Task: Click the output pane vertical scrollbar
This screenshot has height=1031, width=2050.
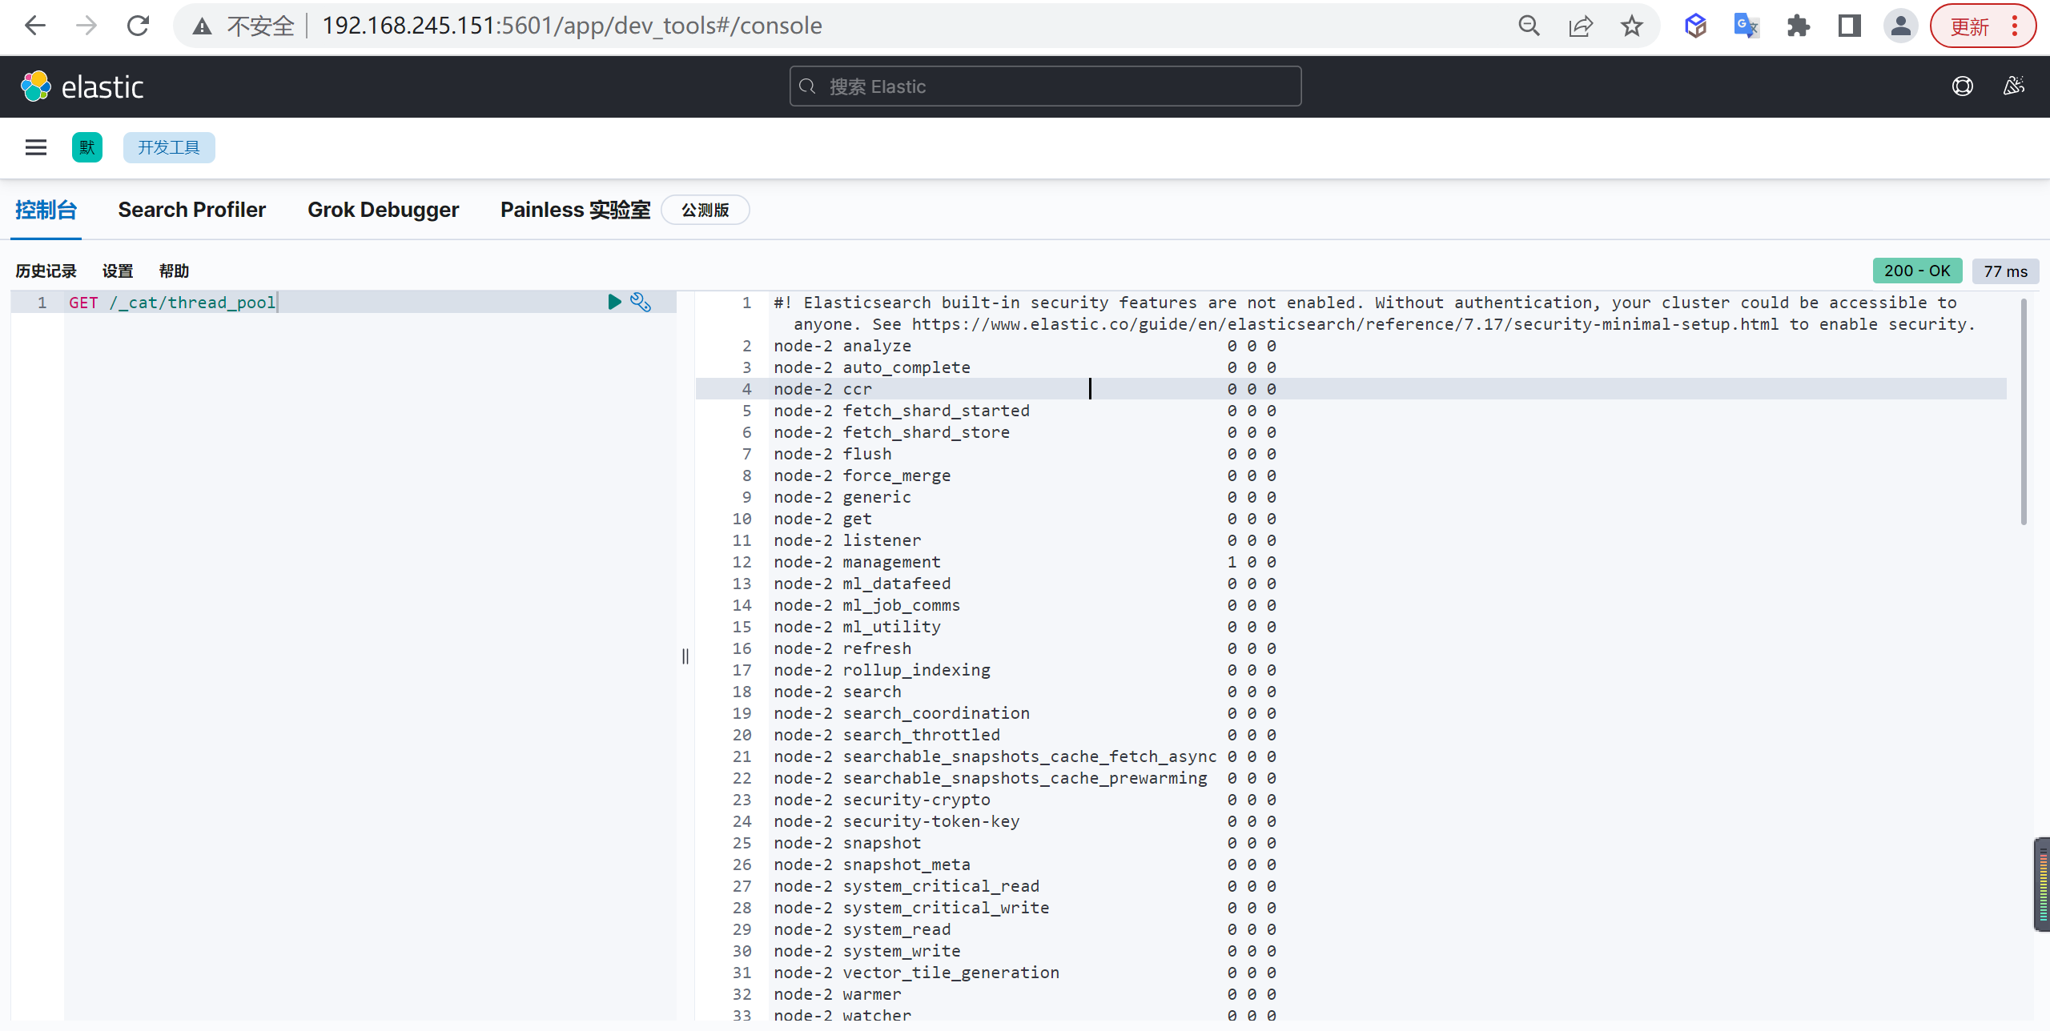Action: pyautogui.click(x=2024, y=412)
